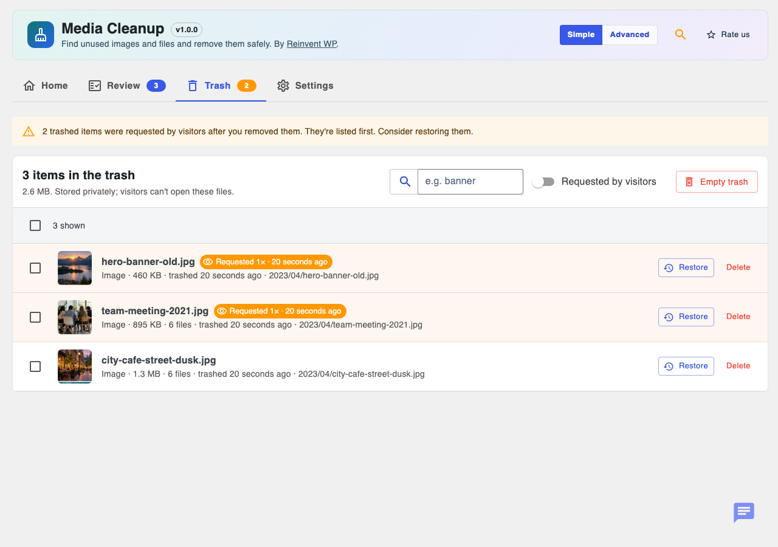Open the Review tab

[x=127, y=86]
